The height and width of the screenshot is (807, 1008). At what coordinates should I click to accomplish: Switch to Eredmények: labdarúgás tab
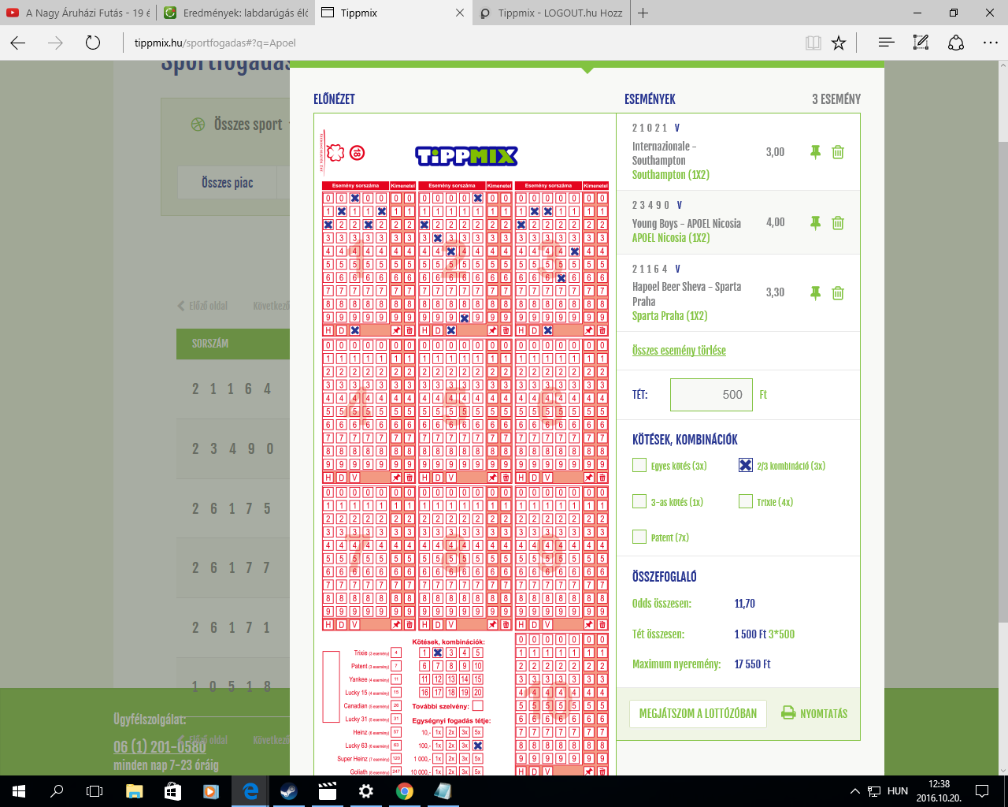point(235,13)
